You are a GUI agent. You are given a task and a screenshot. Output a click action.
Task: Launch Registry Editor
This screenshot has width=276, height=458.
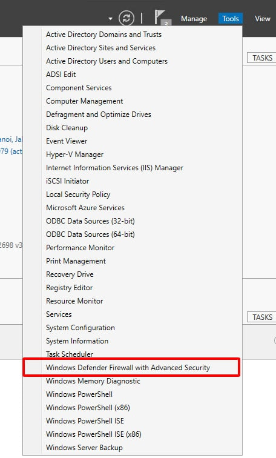(133, 288)
